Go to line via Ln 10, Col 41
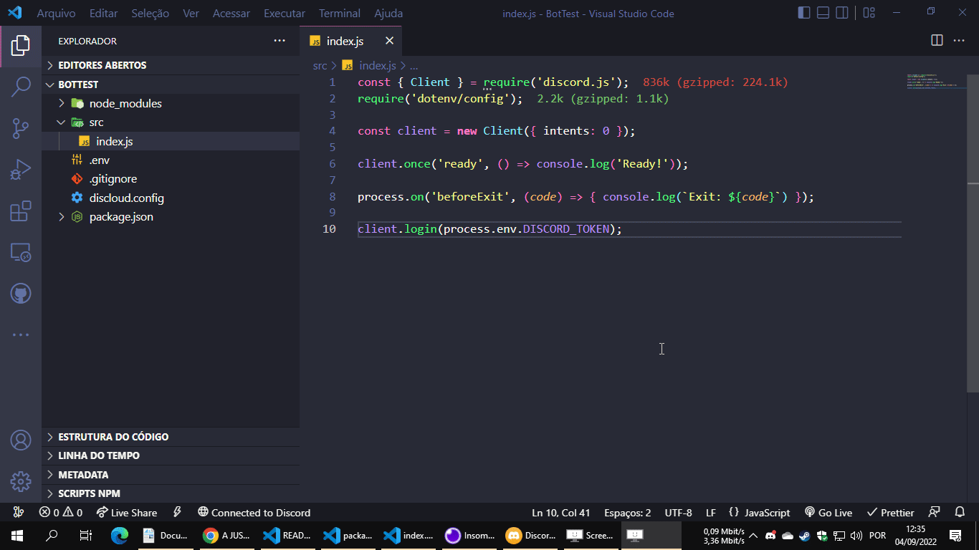Screen dimensions: 979x550 click(560, 513)
